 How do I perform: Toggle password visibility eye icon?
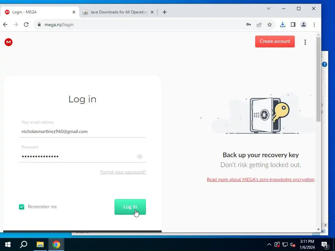pos(139,157)
